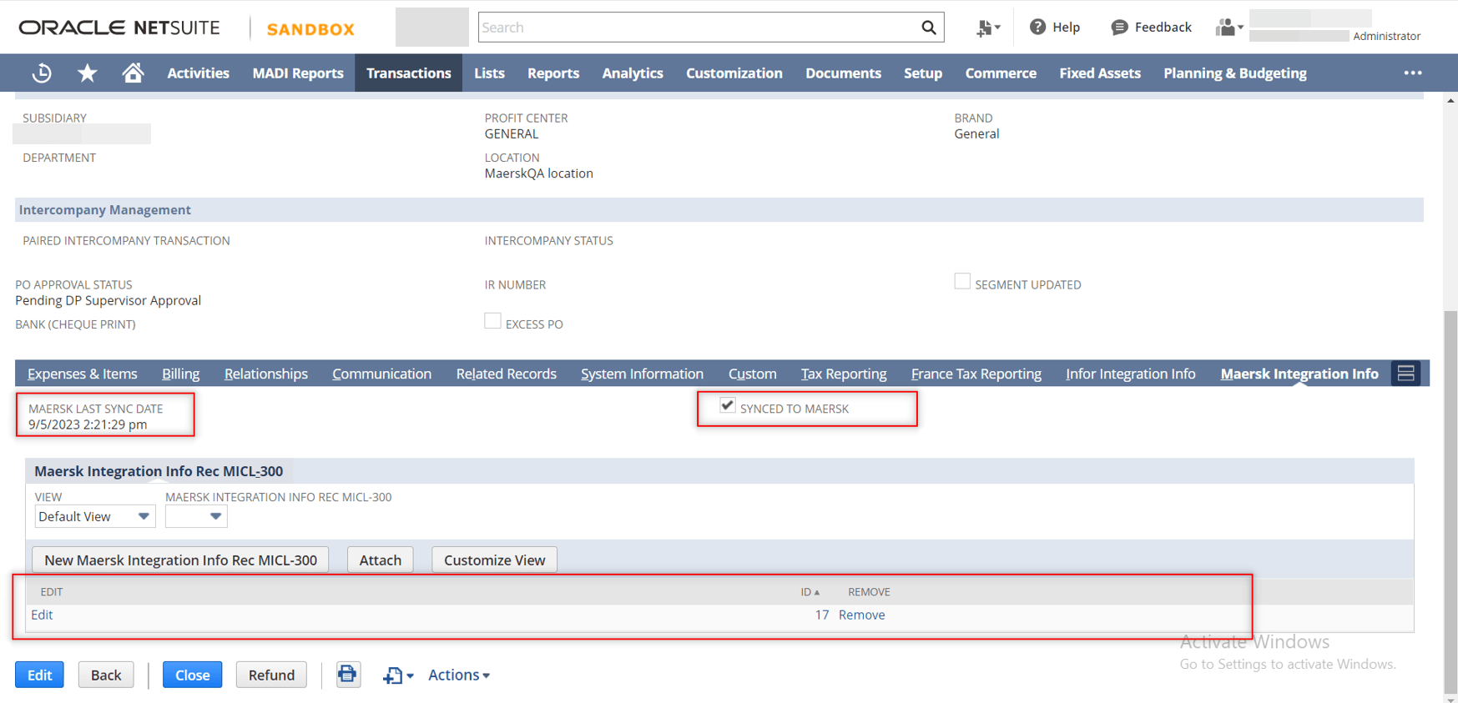
Task: Click the Help question mark icon
Action: (1037, 28)
